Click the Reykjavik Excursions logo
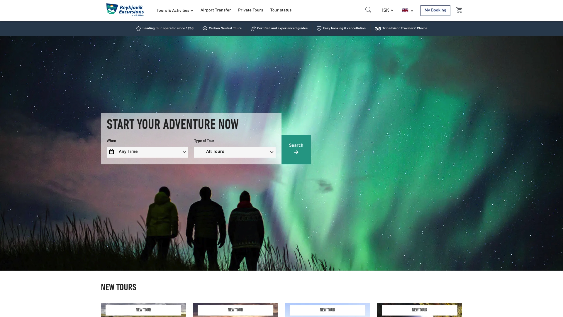Viewport: 563px width, 317px height. [125, 10]
